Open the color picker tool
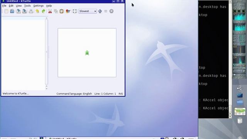Image resolution: width=247 pixels, height=139 pixels. pyautogui.click(x=68, y=11)
